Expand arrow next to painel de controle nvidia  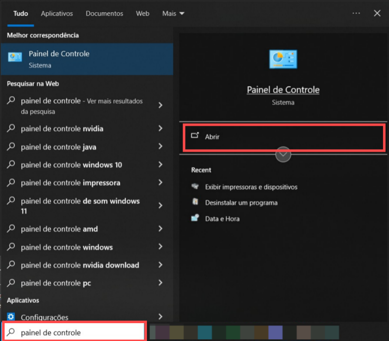(x=160, y=128)
